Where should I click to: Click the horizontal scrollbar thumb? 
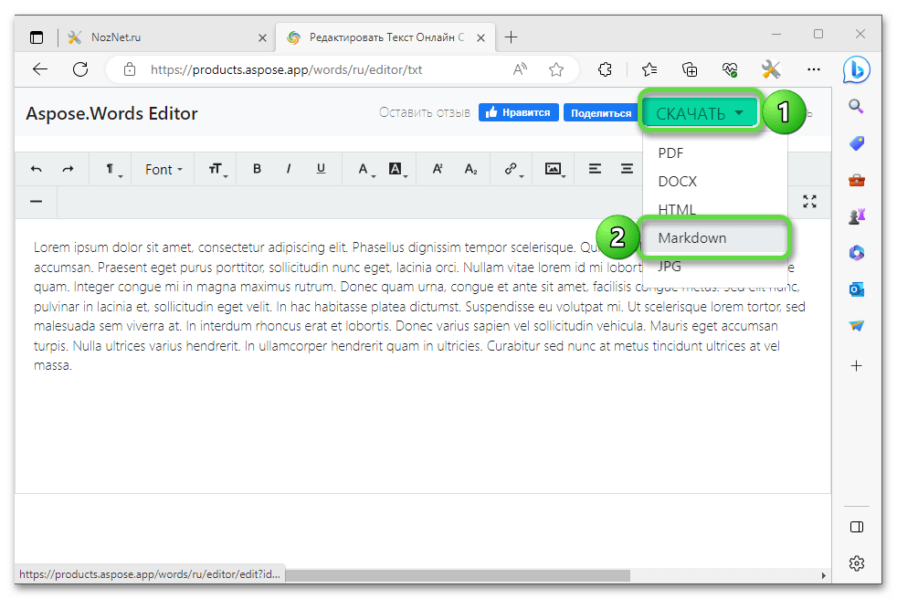point(458,575)
